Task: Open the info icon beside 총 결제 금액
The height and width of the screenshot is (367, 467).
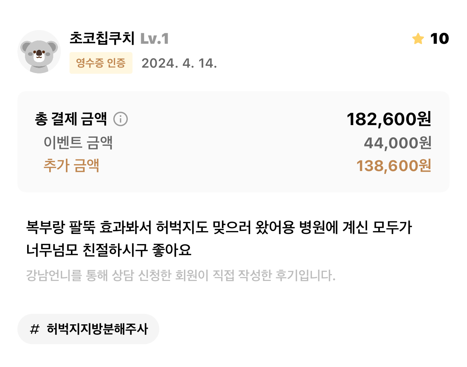Action: 121,119
